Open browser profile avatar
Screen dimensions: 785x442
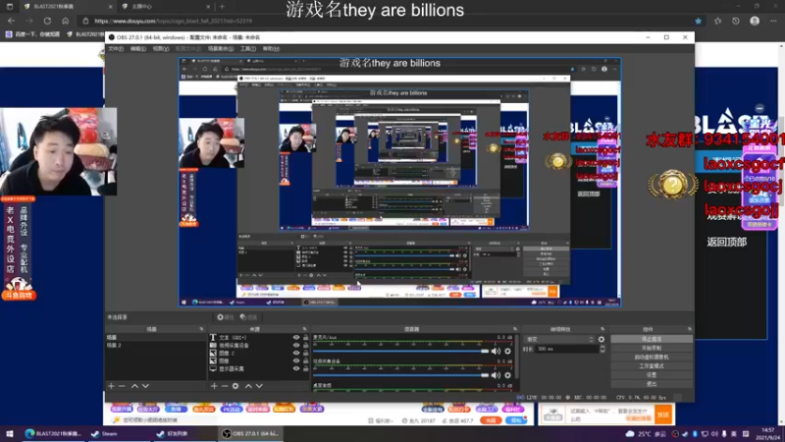coord(755,21)
